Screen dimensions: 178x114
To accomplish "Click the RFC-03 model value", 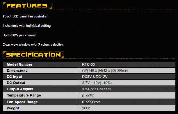I will click(x=88, y=64).
